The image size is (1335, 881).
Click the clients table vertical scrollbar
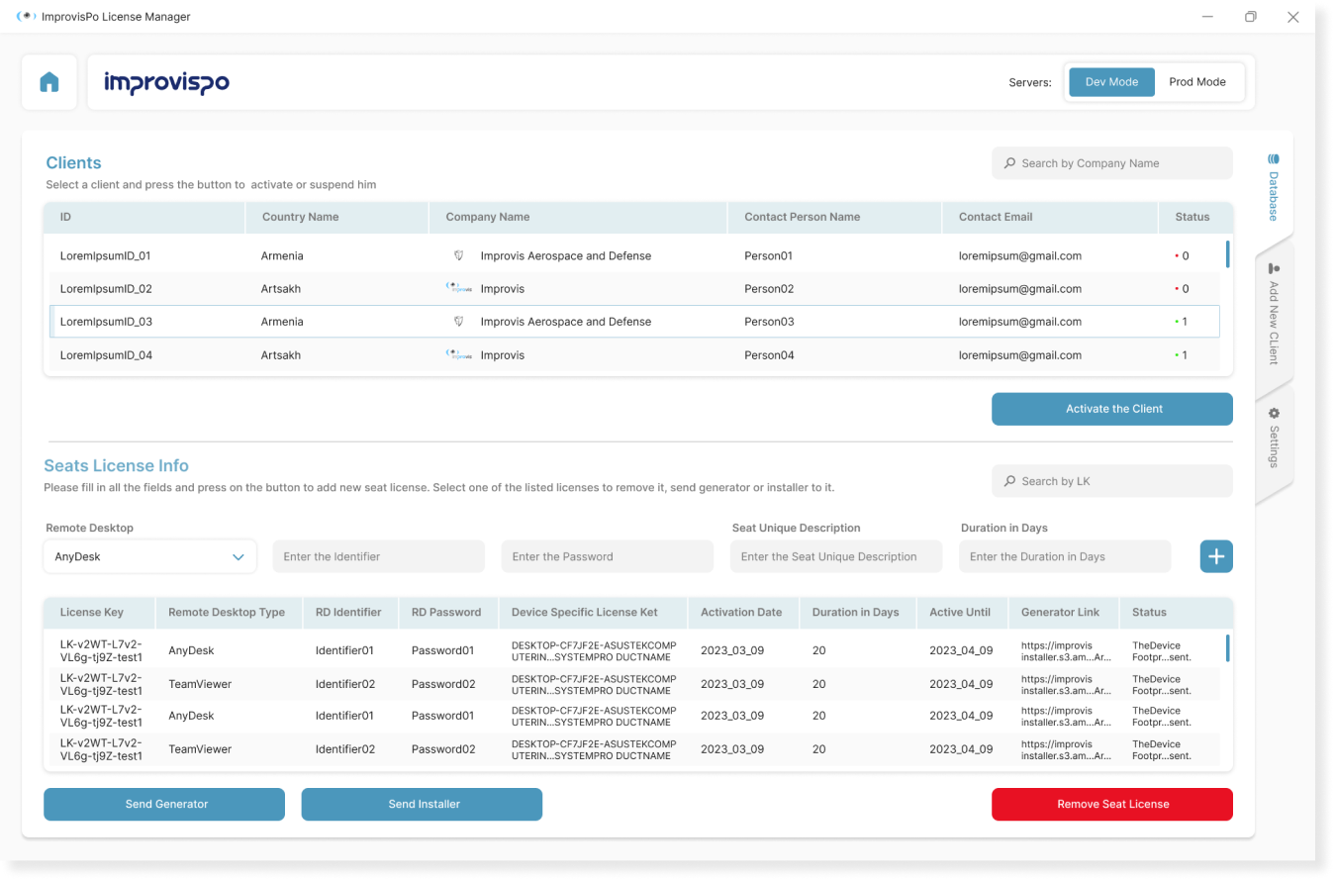pyautogui.click(x=1227, y=255)
